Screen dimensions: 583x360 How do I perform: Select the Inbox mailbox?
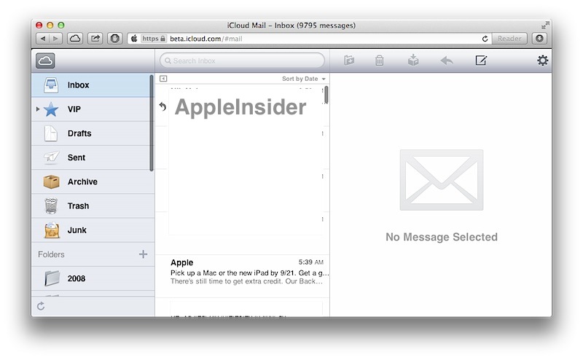(93, 85)
